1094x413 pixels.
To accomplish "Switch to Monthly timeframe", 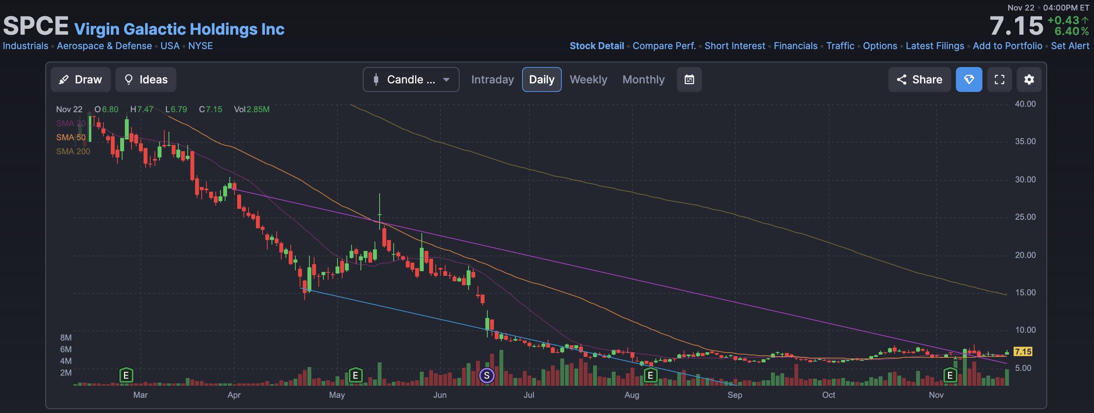I will (643, 79).
